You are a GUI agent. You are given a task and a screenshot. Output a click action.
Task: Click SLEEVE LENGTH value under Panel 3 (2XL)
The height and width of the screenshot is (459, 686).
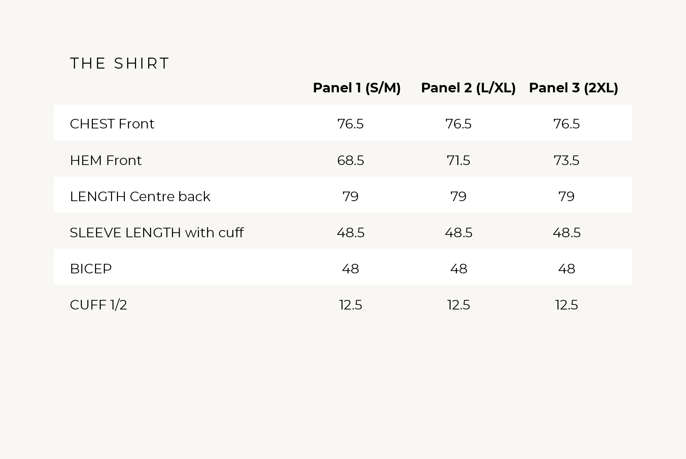pyautogui.click(x=566, y=233)
